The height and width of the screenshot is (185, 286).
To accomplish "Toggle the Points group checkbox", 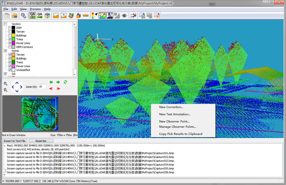I will pos(6,51).
